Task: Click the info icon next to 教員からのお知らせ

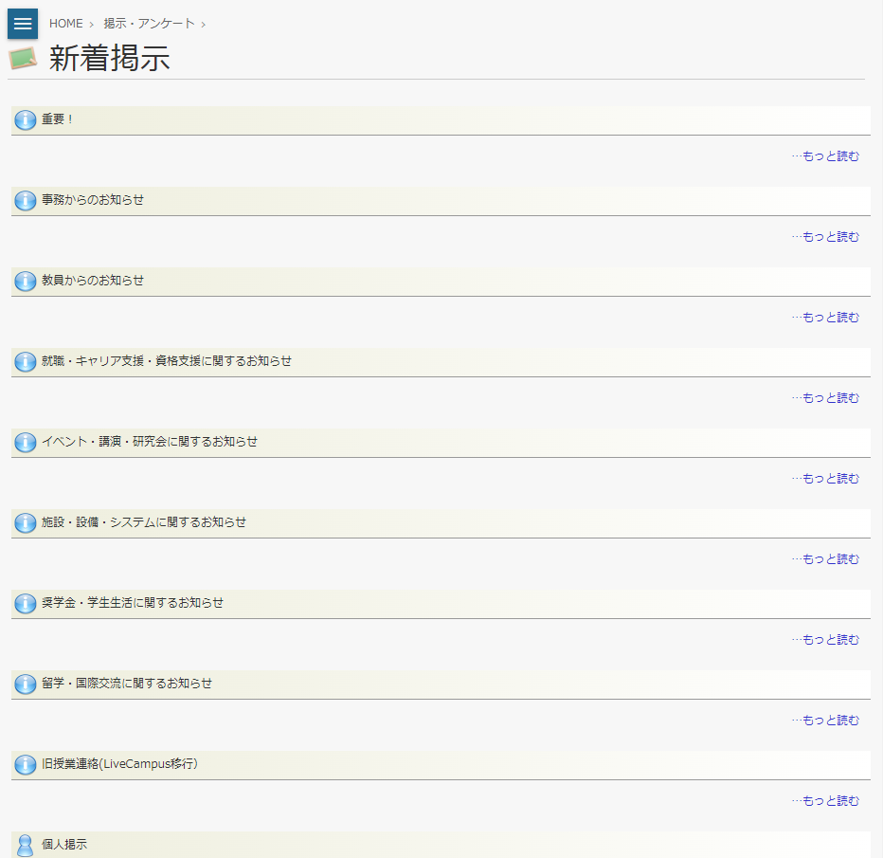Action: pos(26,282)
